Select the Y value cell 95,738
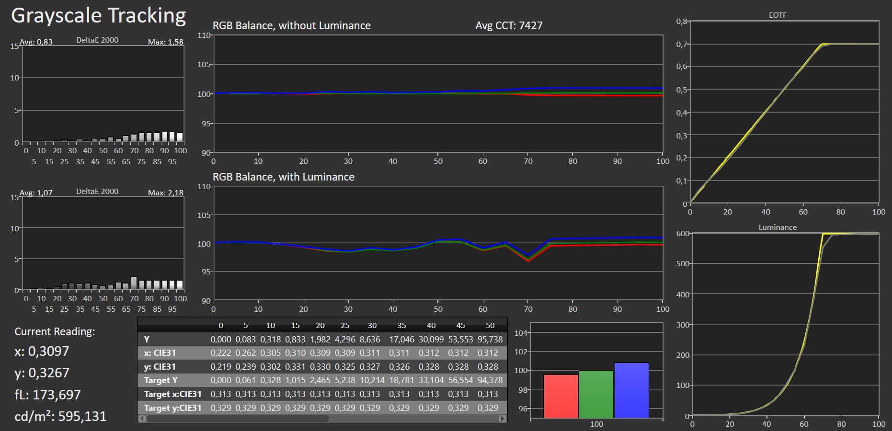 [490, 340]
